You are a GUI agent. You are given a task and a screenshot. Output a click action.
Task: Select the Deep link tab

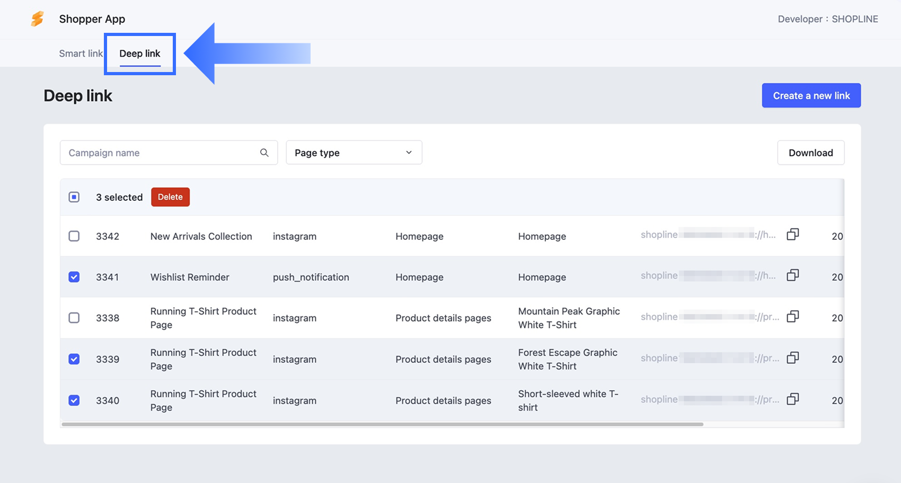point(140,53)
